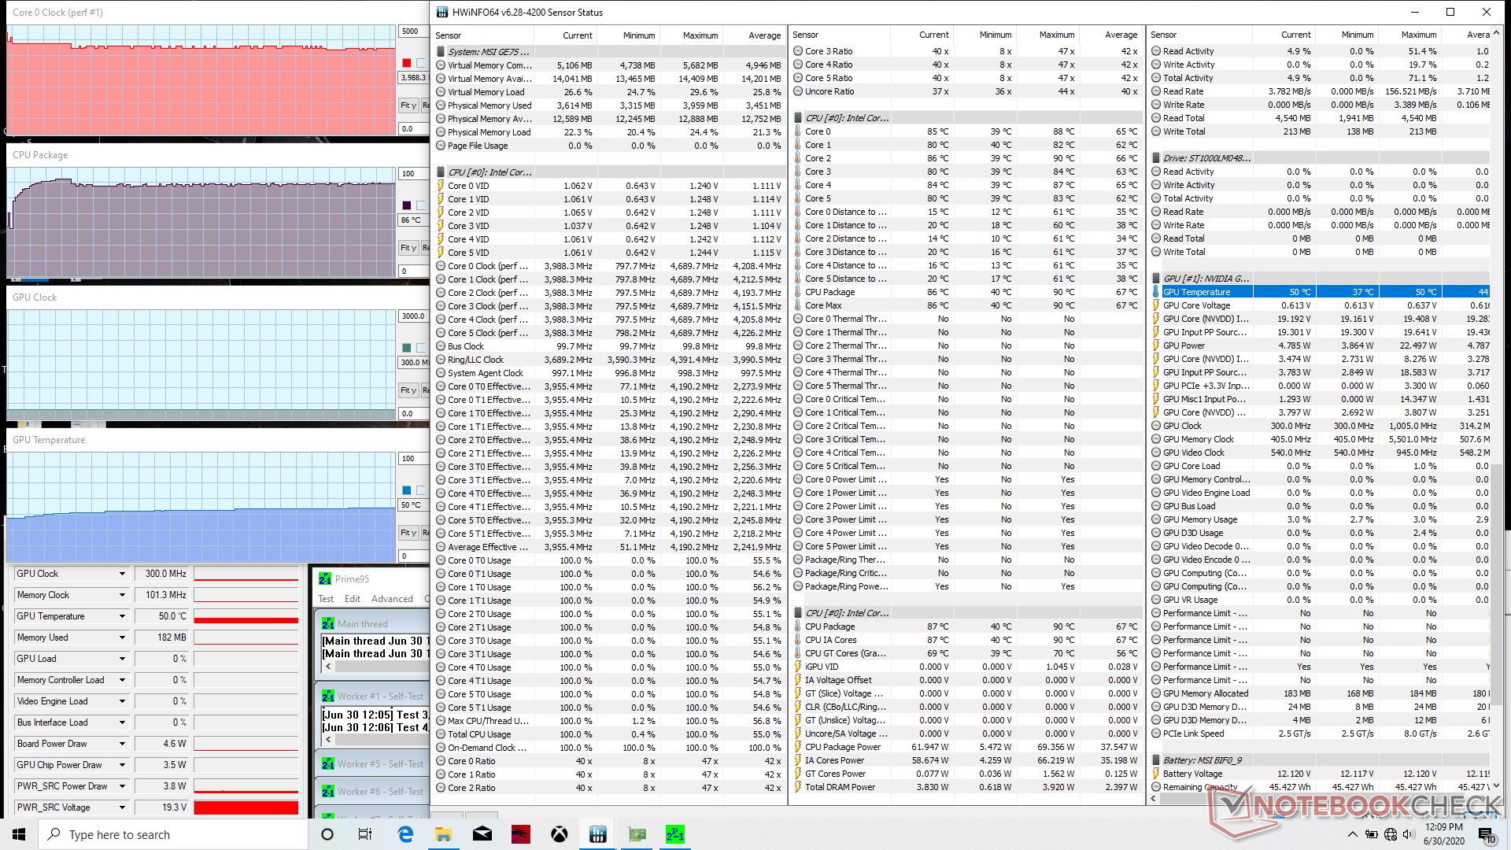Screen dimensions: 1511x850
Task: Click the red Core 0 Clock color swatch
Action: (x=407, y=63)
